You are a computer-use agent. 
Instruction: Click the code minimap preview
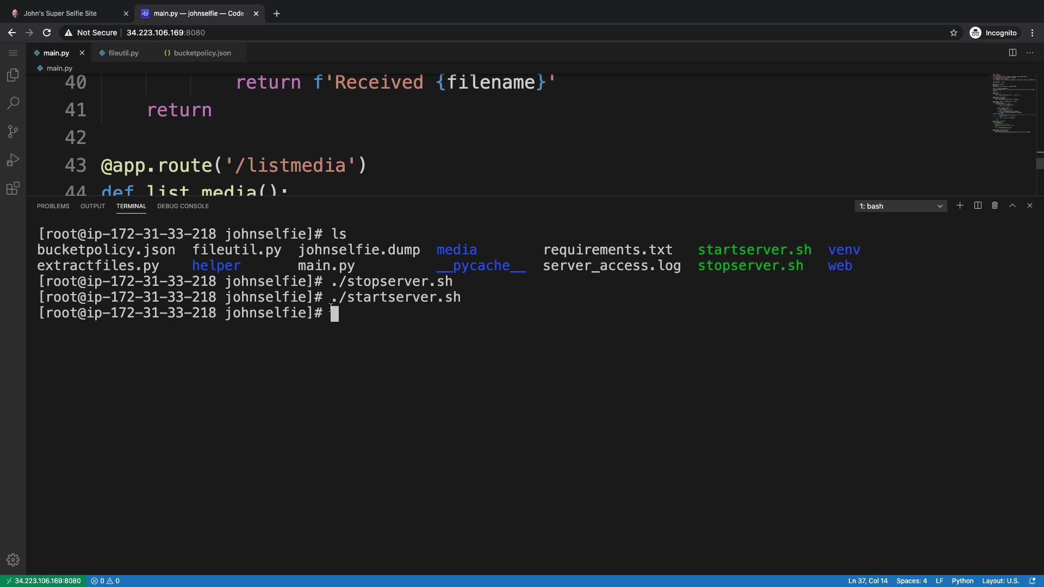tap(1013, 103)
